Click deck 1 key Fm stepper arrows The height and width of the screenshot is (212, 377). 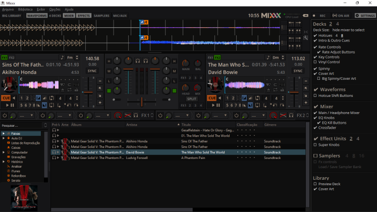(77, 58)
